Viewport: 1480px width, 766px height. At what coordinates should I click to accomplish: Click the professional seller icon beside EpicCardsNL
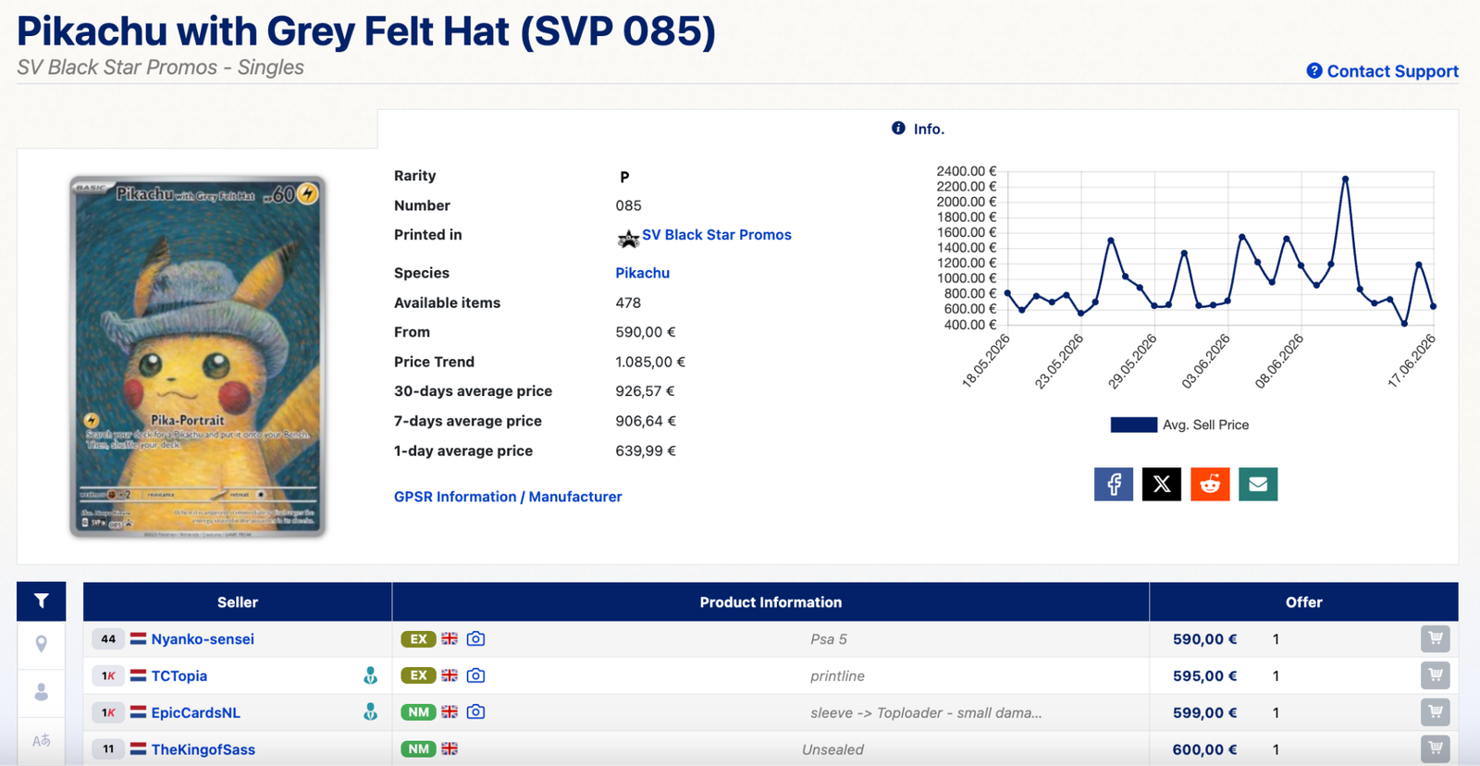[370, 711]
